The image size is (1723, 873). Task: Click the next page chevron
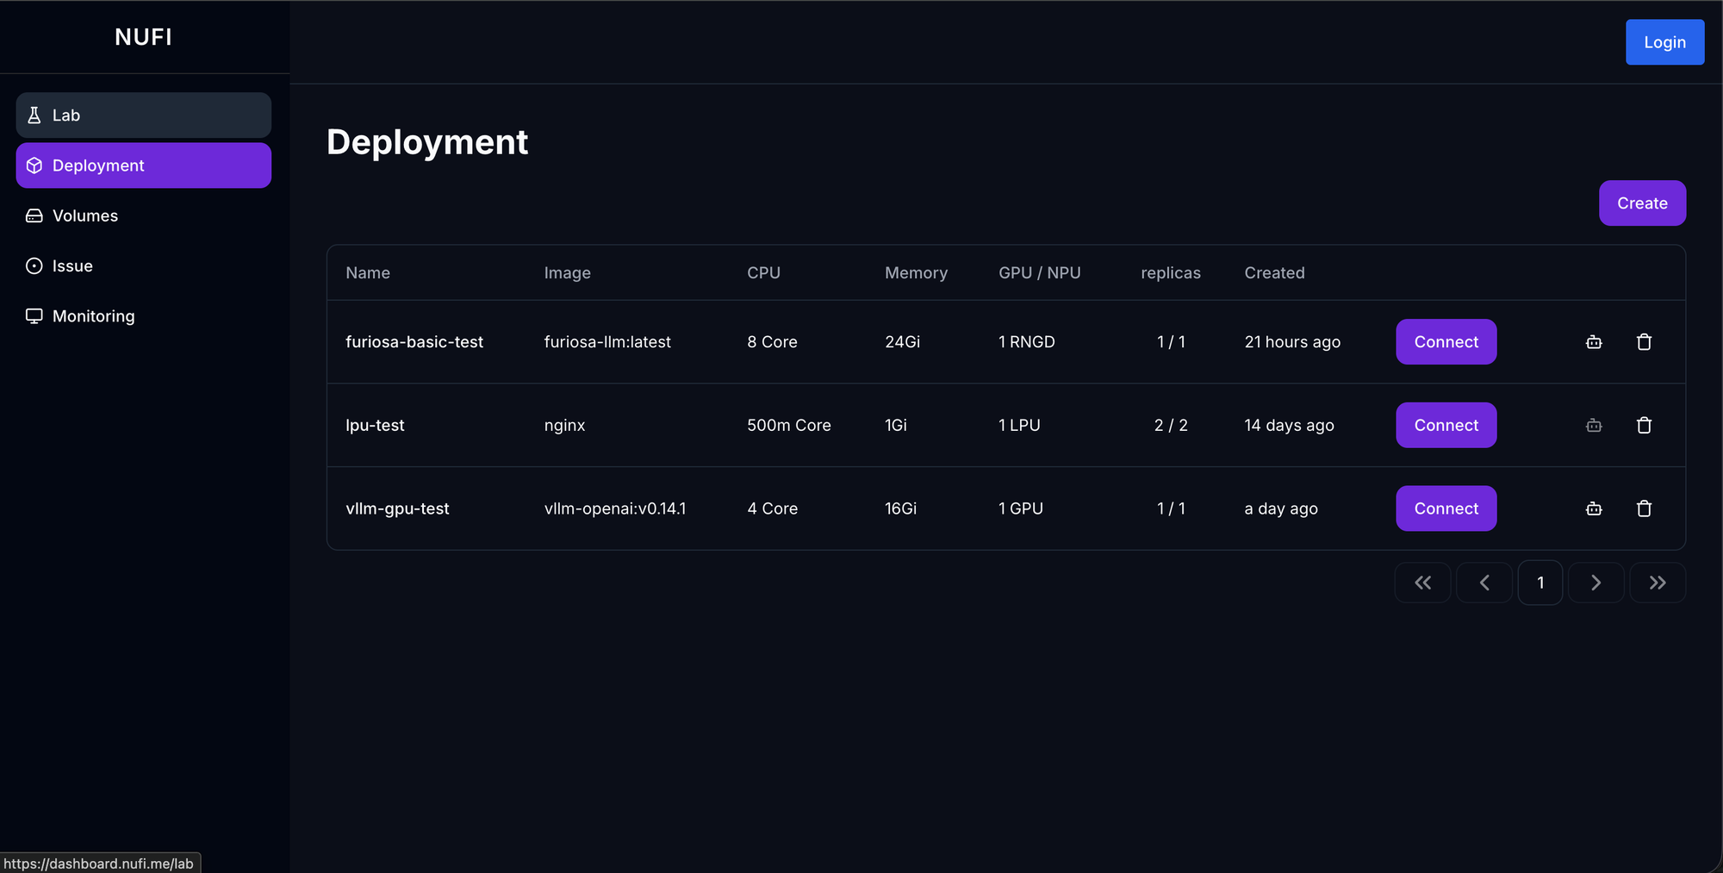(x=1595, y=583)
